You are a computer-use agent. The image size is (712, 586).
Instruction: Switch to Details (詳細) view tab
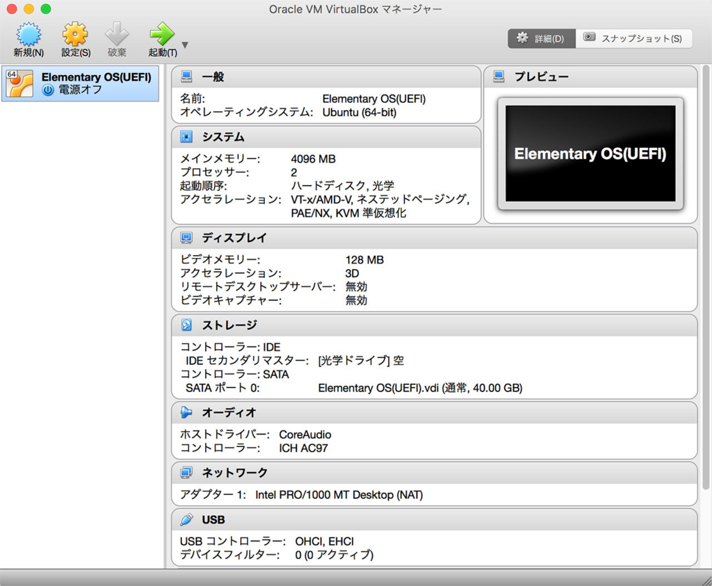[x=542, y=39]
